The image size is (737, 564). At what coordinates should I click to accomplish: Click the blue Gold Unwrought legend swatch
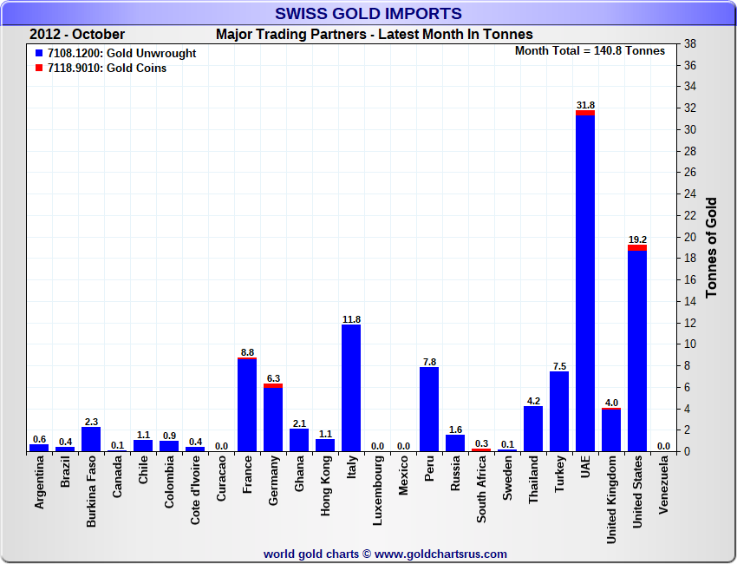[x=39, y=53]
